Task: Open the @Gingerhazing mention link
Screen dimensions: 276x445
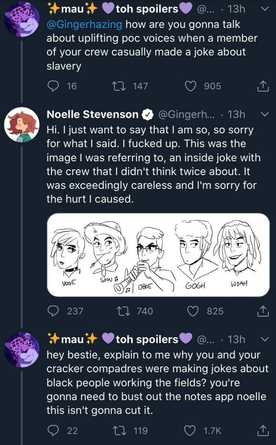Action: [85, 24]
